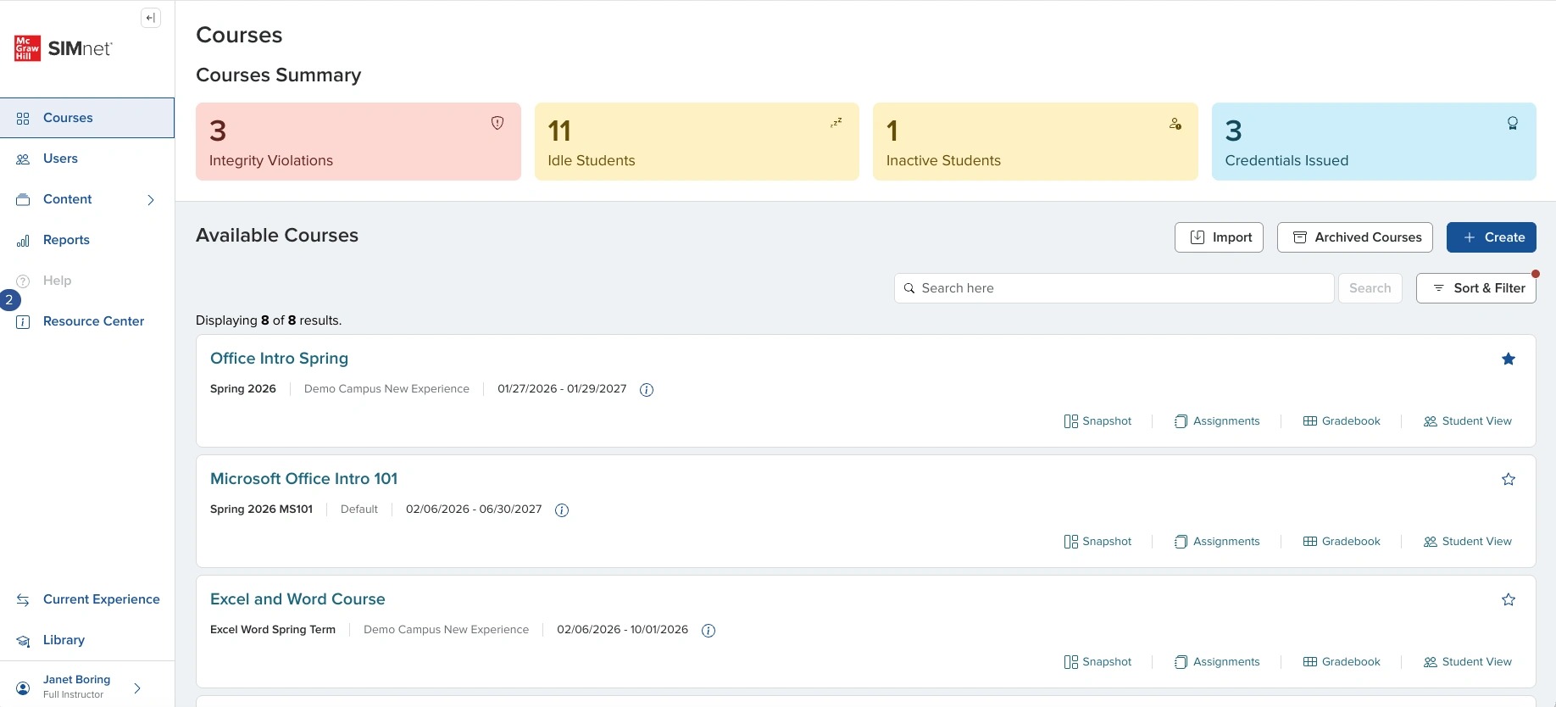Create a new course
This screenshot has height=707, width=1556.
1492,237
